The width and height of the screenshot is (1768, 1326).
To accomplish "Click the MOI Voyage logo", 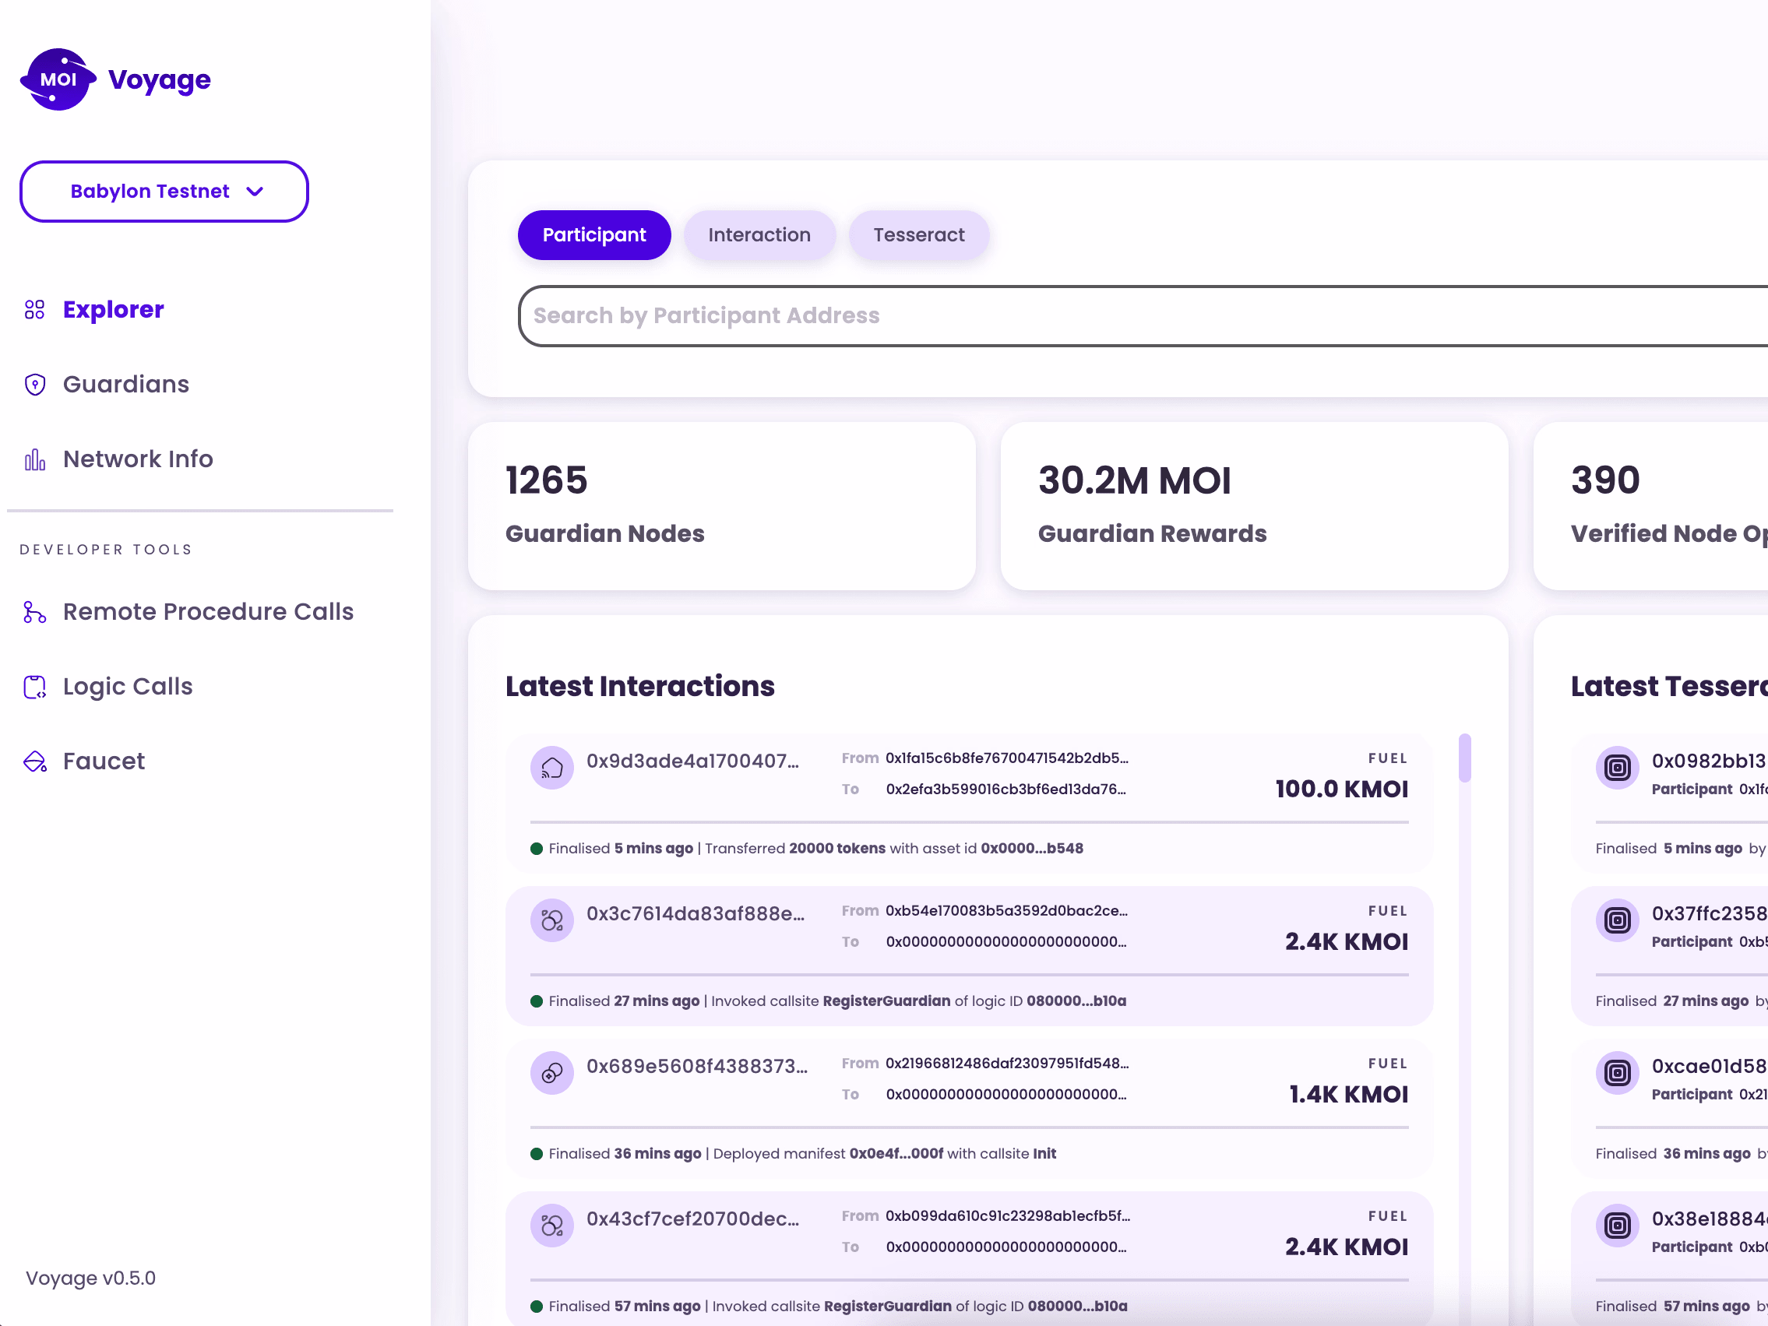I will click(115, 79).
